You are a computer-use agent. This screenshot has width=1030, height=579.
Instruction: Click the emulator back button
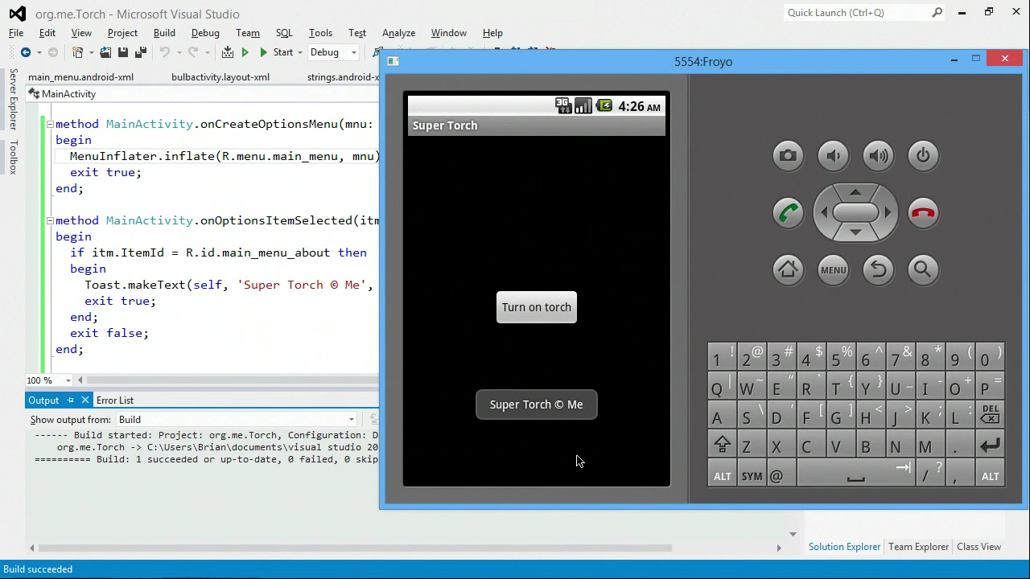(878, 270)
